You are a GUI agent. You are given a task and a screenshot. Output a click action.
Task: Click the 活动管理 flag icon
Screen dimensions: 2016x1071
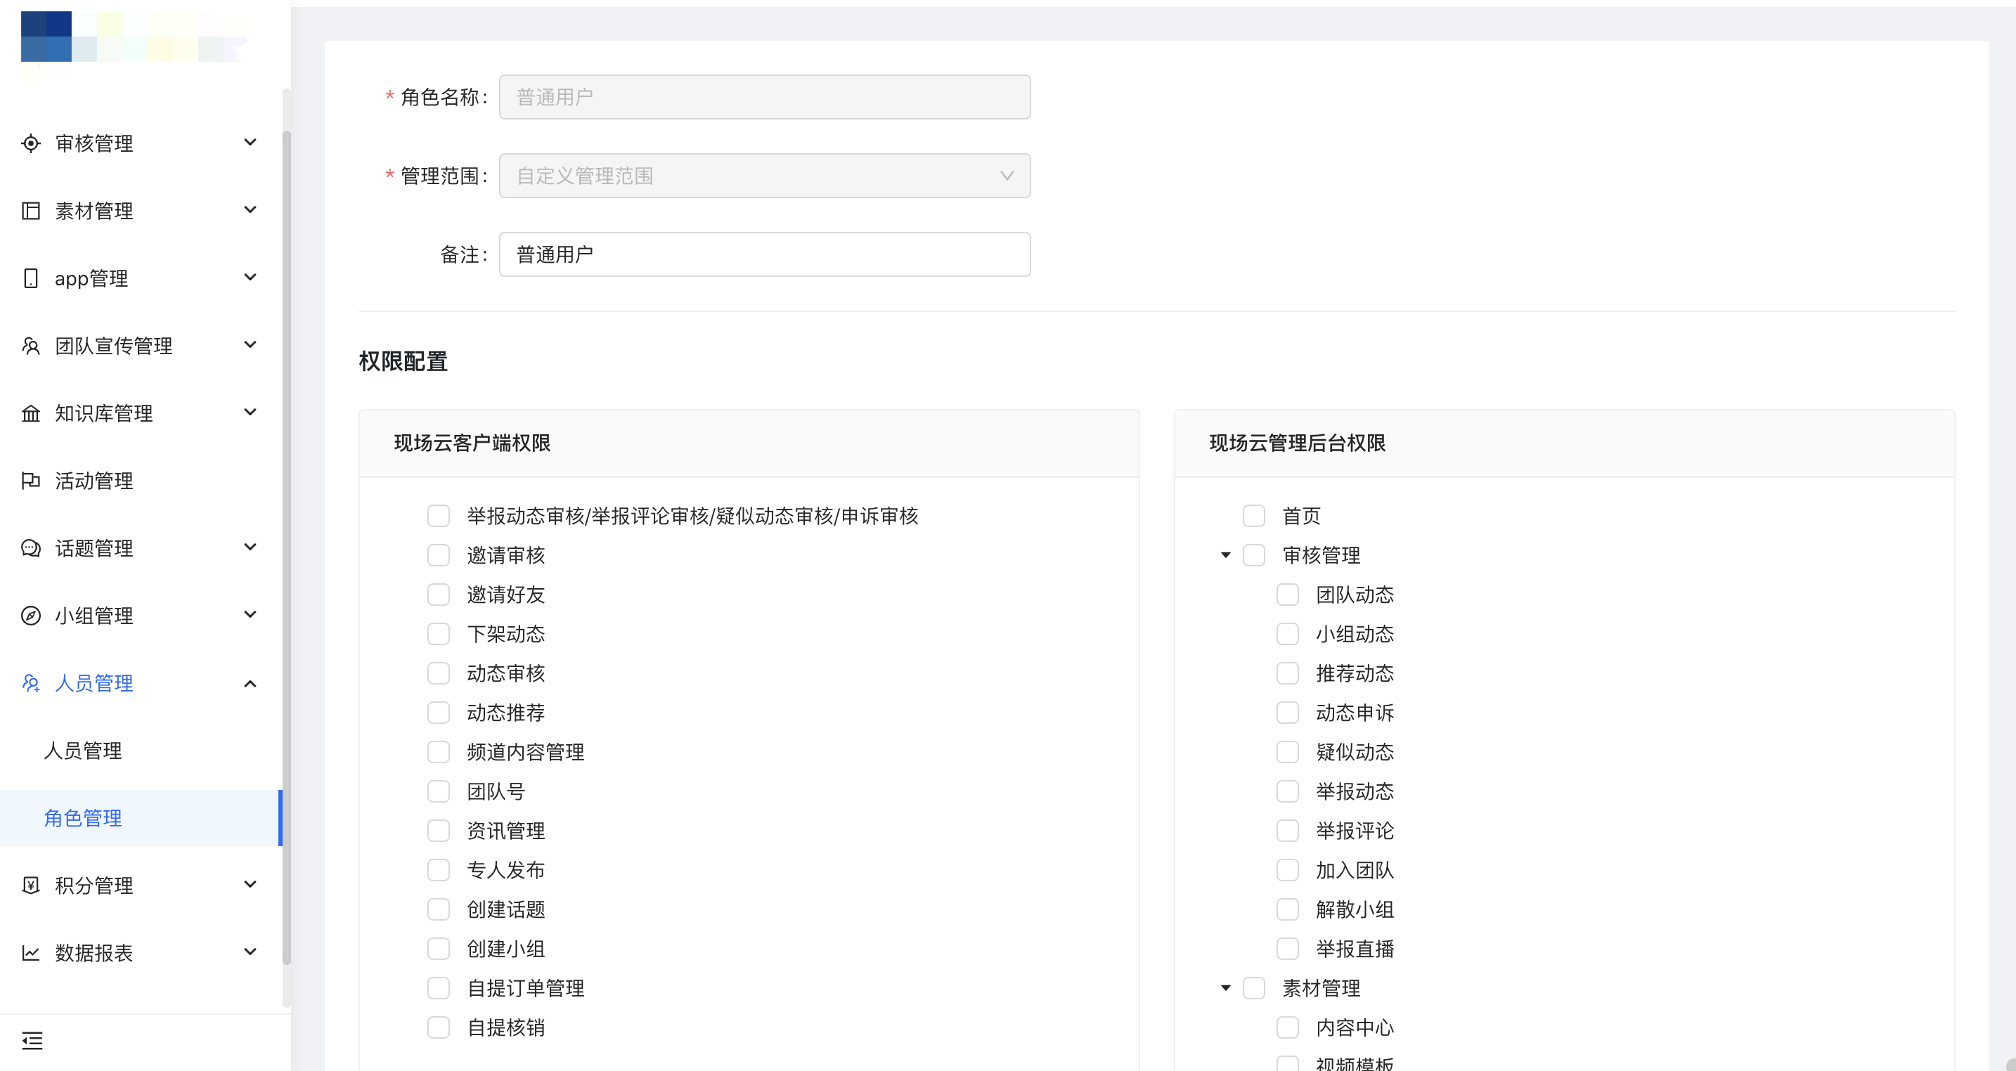click(30, 481)
